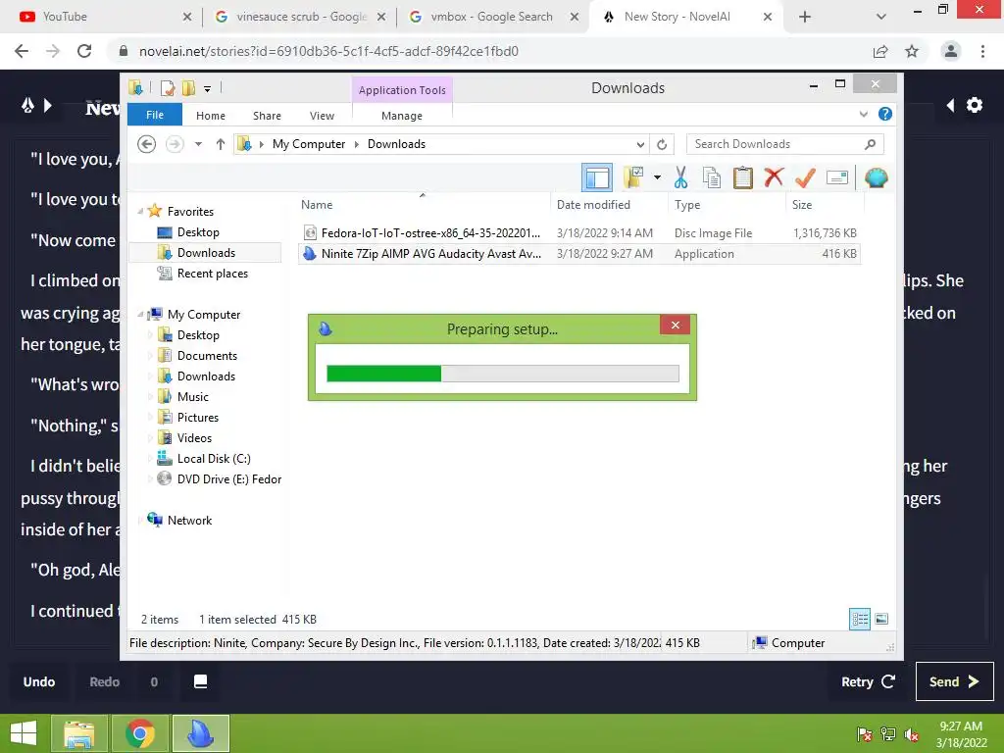Select Network in navigation pane
This screenshot has height=753, width=1004.
189,521
